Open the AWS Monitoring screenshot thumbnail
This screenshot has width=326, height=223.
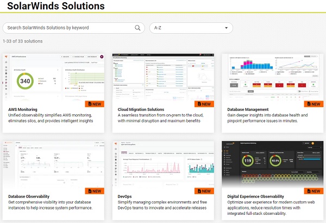(x=53, y=77)
